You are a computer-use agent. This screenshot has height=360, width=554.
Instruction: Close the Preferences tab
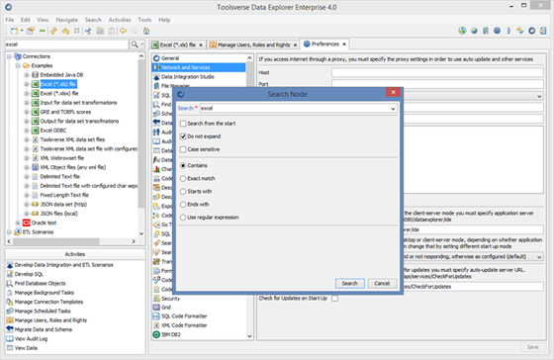344,45
